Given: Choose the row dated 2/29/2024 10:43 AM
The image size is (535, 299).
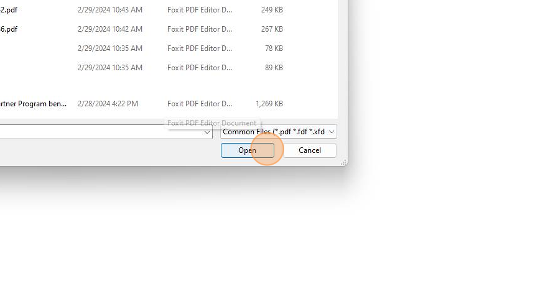Looking at the screenshot, I should tap(110, 10).
